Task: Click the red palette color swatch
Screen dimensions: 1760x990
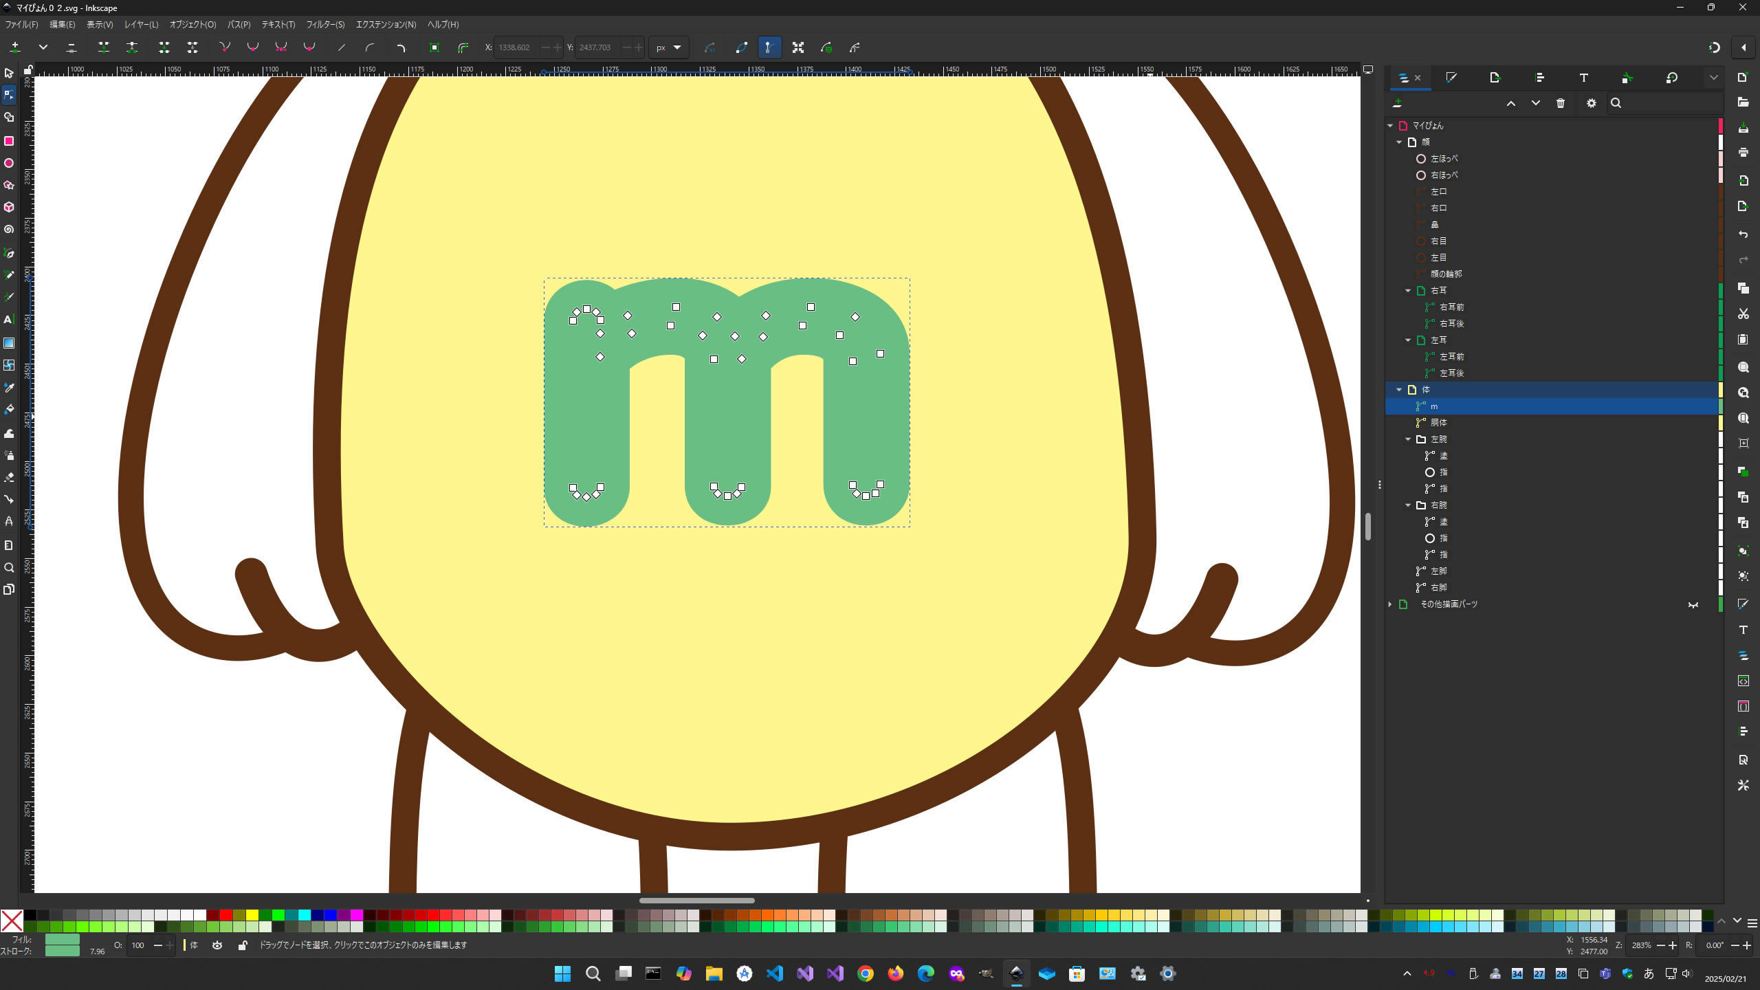Action: 225,915
